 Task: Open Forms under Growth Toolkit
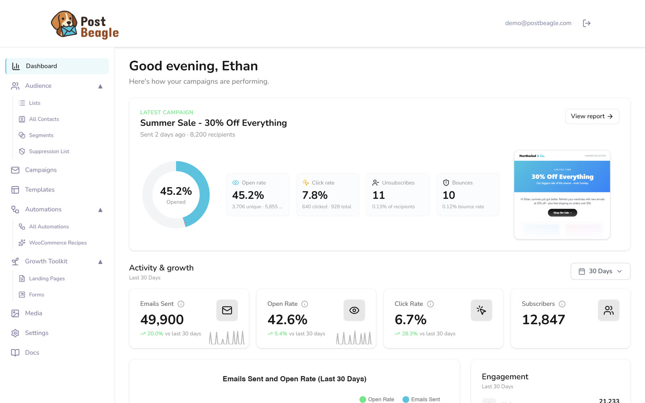coord(36,295)
